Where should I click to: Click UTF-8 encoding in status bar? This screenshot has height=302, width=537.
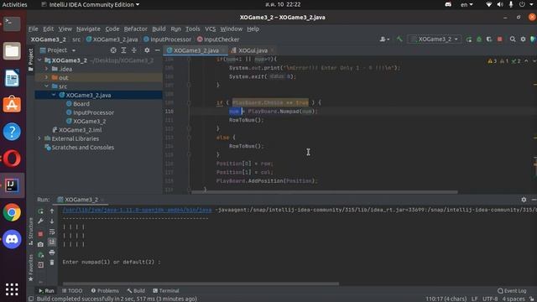490,299
